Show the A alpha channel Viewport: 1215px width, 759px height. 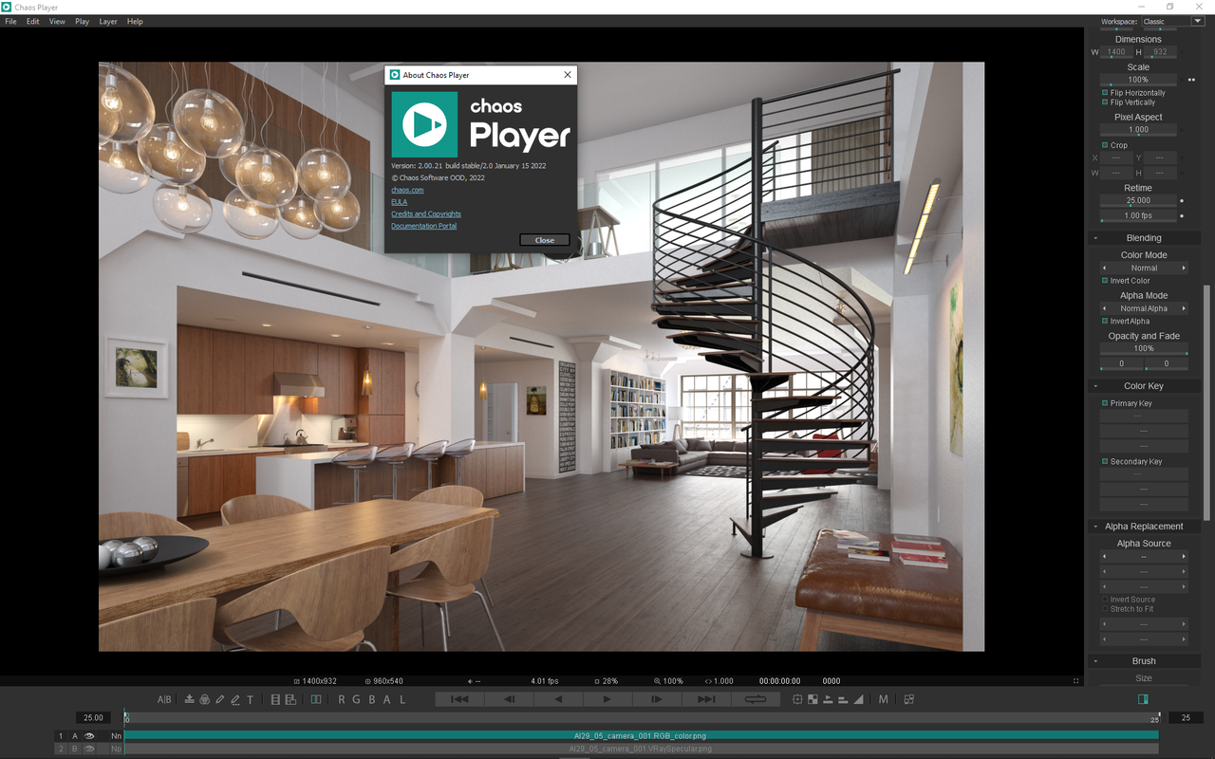pyautogui.click(x=387, y=699)
